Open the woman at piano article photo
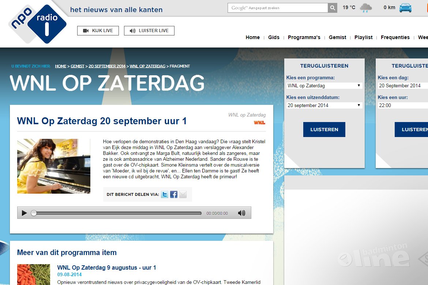 pos(53,166)
